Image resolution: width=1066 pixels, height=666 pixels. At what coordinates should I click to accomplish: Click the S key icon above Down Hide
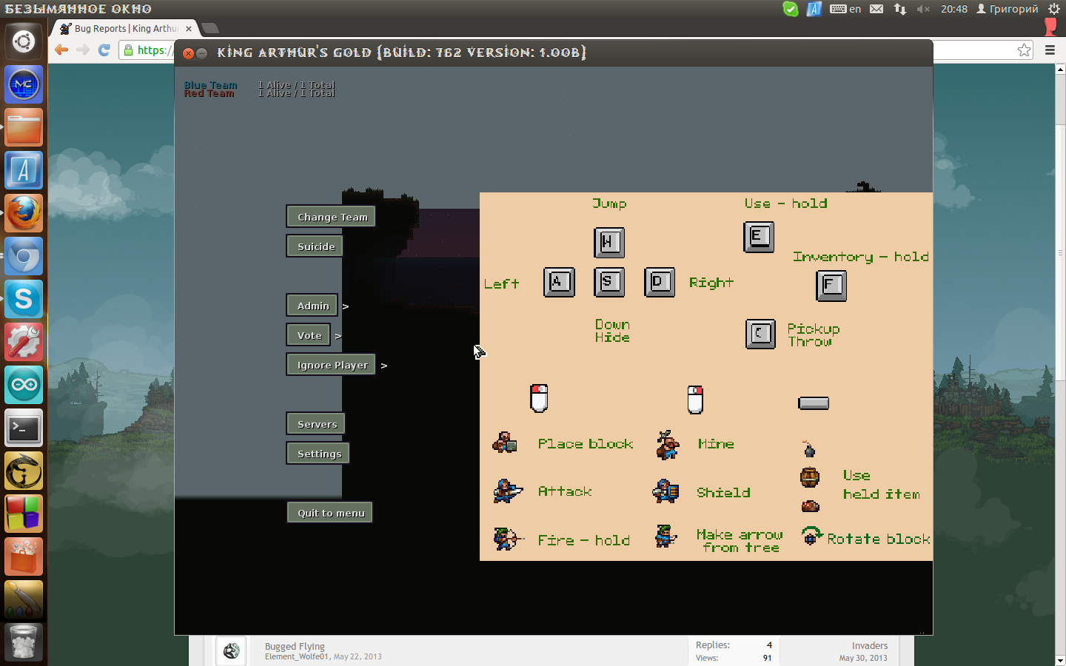pyautogui.click(x=609, y=282)
